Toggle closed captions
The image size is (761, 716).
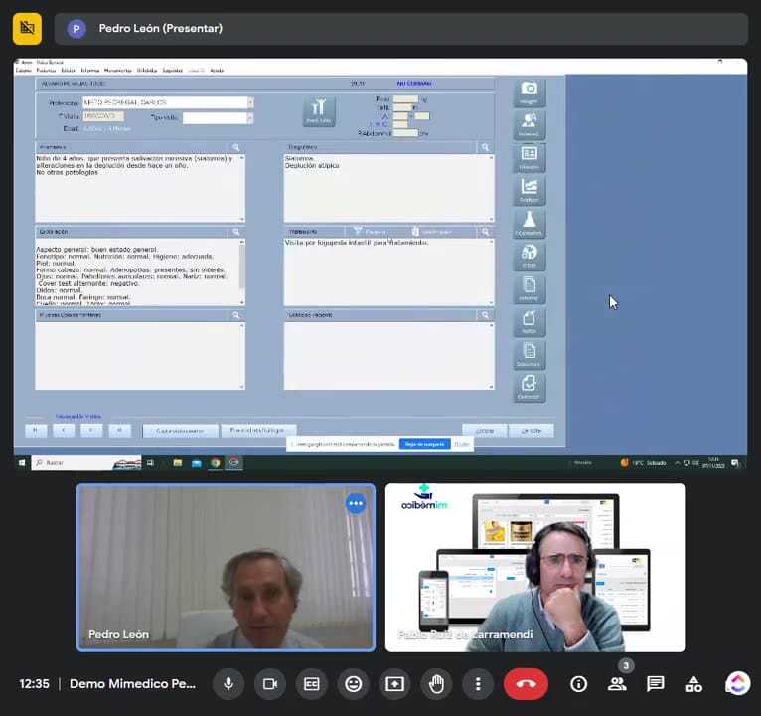[x=312, y=684]
